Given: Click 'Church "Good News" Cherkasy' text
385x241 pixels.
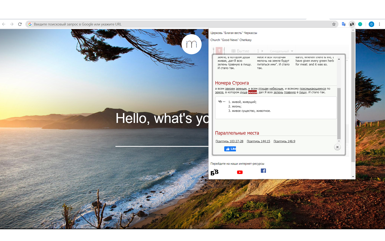Looking at the screenshot, I should coord(231,40).
